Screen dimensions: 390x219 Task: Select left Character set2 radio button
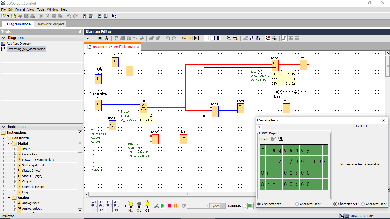(297, 204)
